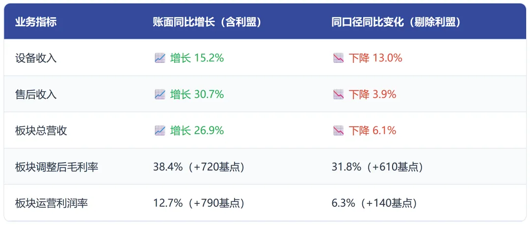
Task: Click the 6.3%（+140基点）cell
Action: [x=374, y=203]
